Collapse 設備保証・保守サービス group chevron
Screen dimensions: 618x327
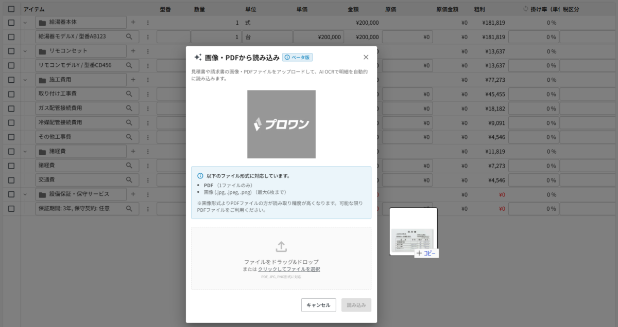pos(25,194)
